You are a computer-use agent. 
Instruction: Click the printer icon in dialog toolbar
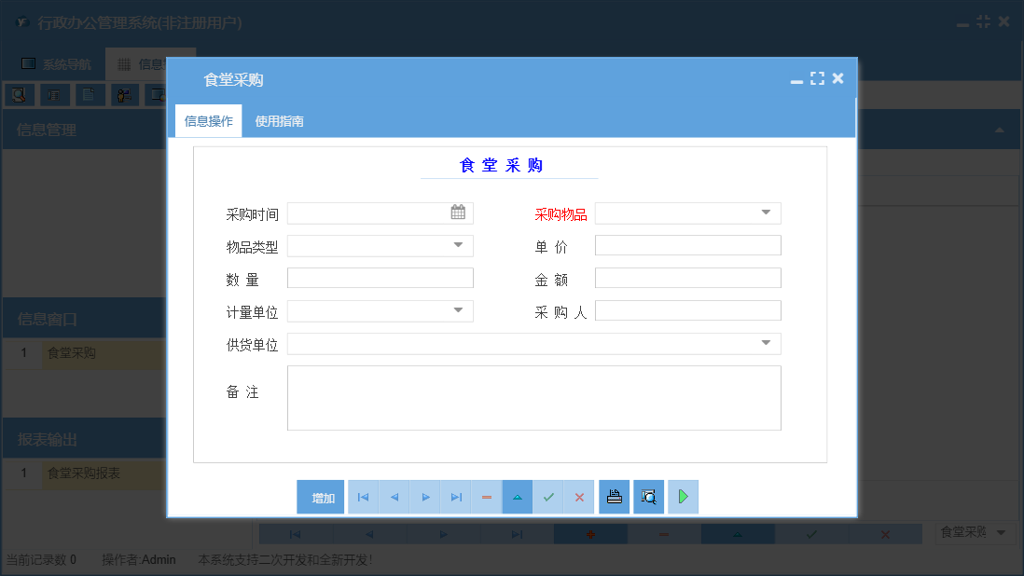click(x=614, y=497)
